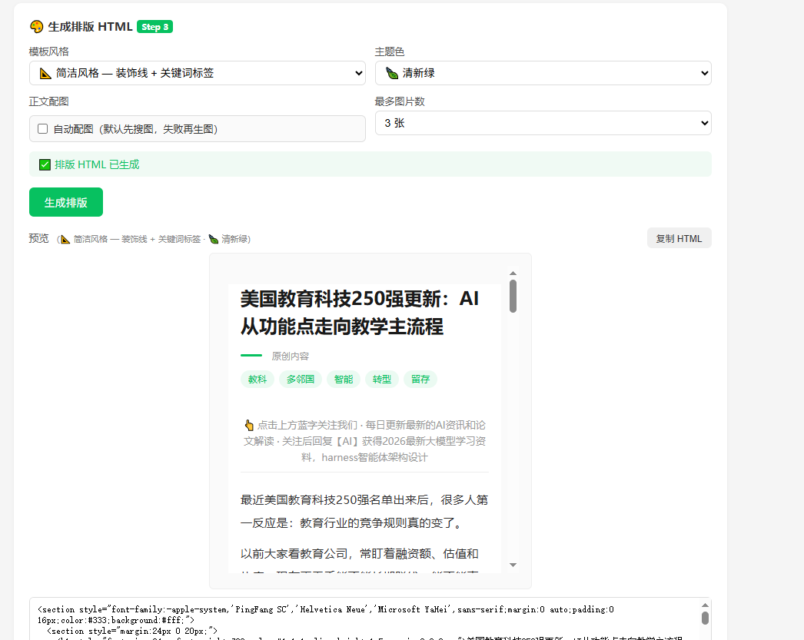Image resolution: width=804 pixels, height=640 pixels.
Task: Open the 主题色 theme color dropdown
Action: (x=543, y=73)
